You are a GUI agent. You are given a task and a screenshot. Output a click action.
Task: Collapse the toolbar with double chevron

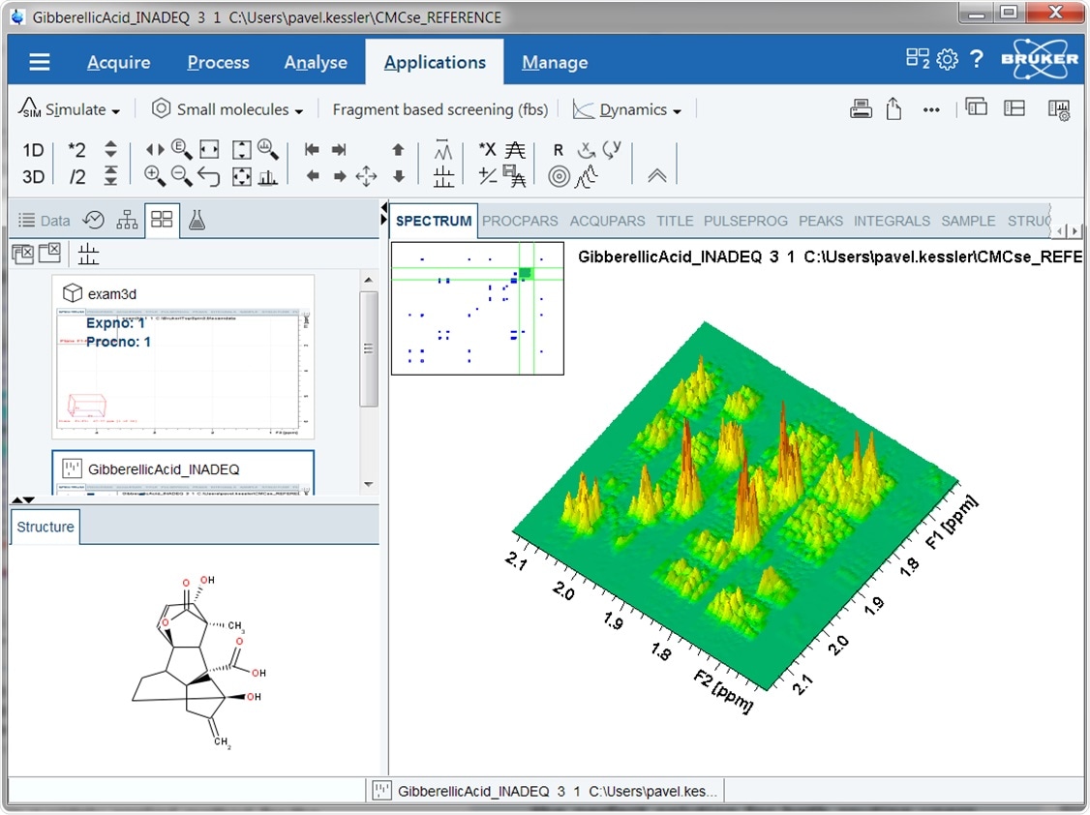657,175
